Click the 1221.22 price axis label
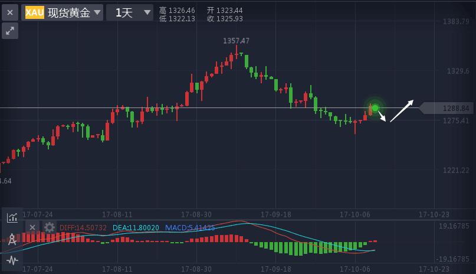 pyautogui.click(x=456, y=171)
